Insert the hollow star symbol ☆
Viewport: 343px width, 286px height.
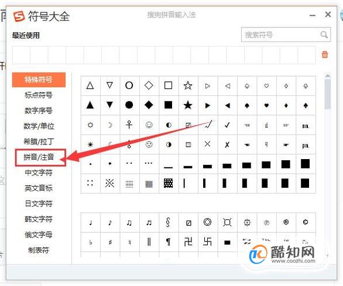tap(188, 85)
